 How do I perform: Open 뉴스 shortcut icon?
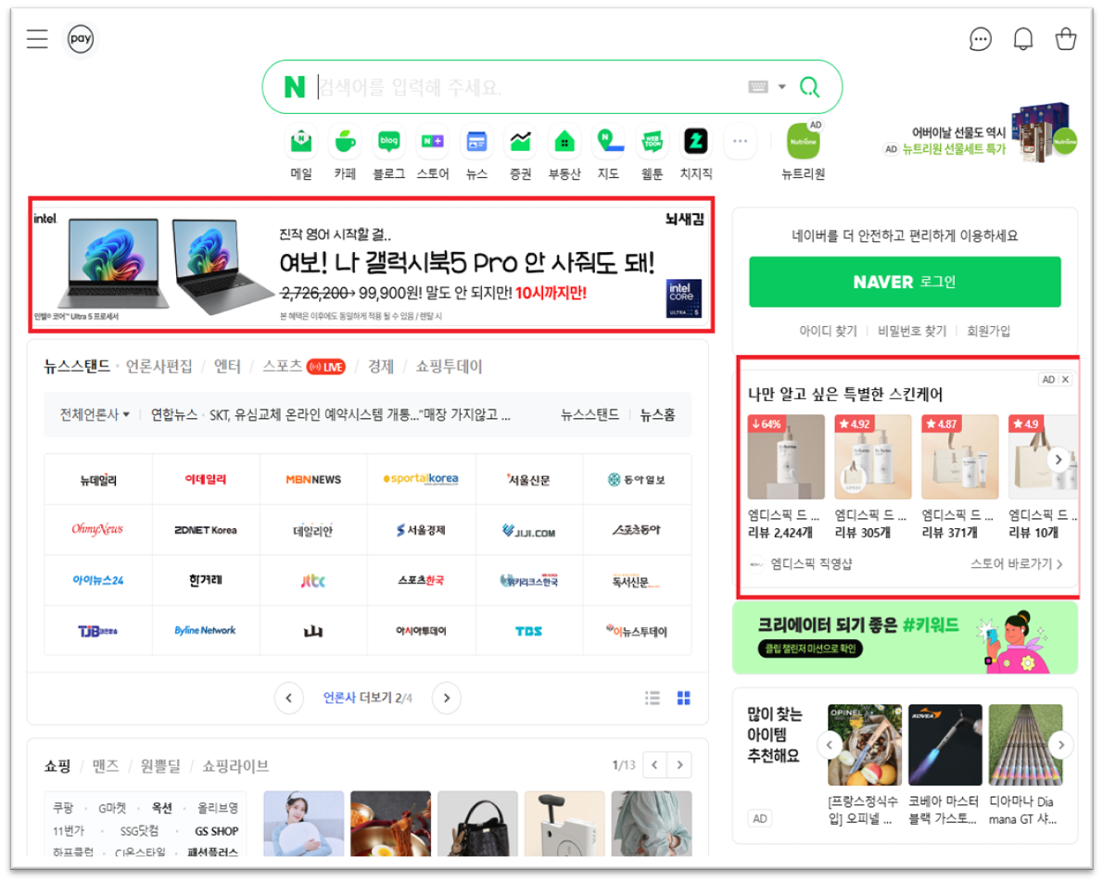476,142
